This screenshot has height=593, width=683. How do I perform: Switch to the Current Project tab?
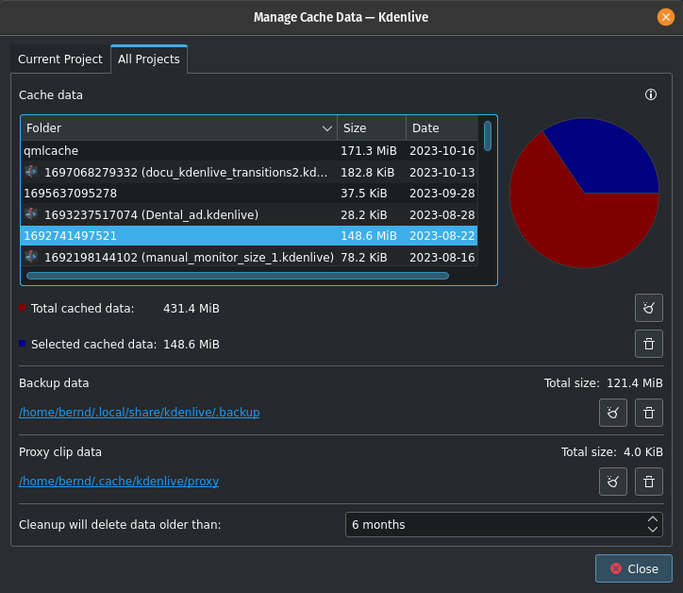[x=60, y=59]
